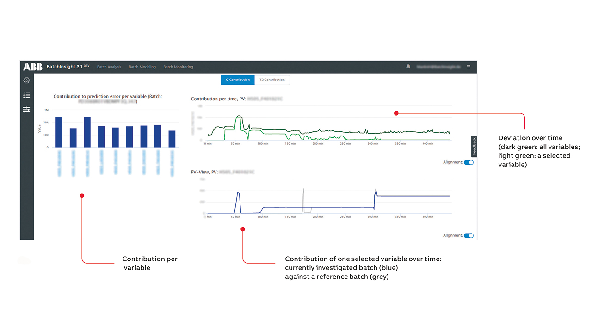Select the first bar in the contribution chart
Viewport: 592px width, 333px height.
point(59,132)
